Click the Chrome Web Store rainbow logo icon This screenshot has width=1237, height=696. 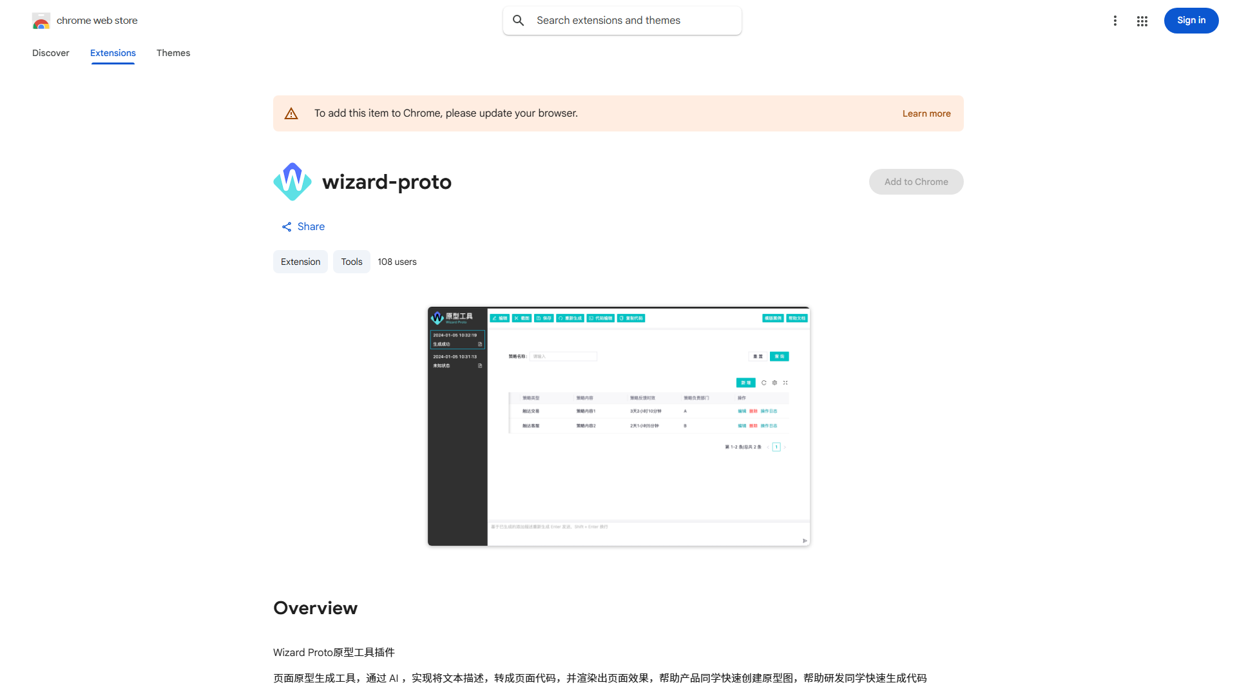pyautogui.click(x=41, y=20)
